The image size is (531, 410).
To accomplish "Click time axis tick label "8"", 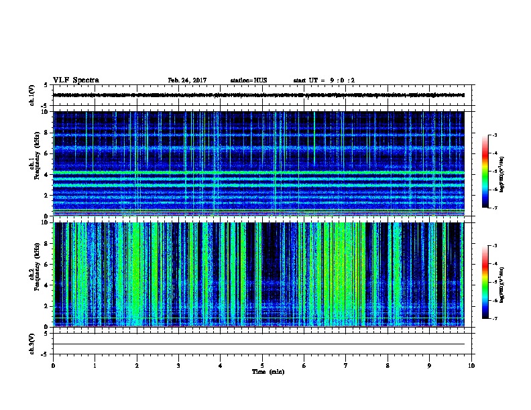I will [388, 366].
